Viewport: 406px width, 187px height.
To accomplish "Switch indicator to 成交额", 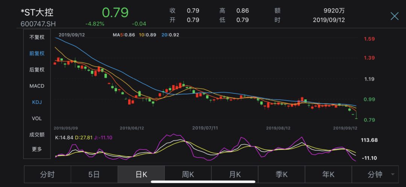I will click(37, 135).
